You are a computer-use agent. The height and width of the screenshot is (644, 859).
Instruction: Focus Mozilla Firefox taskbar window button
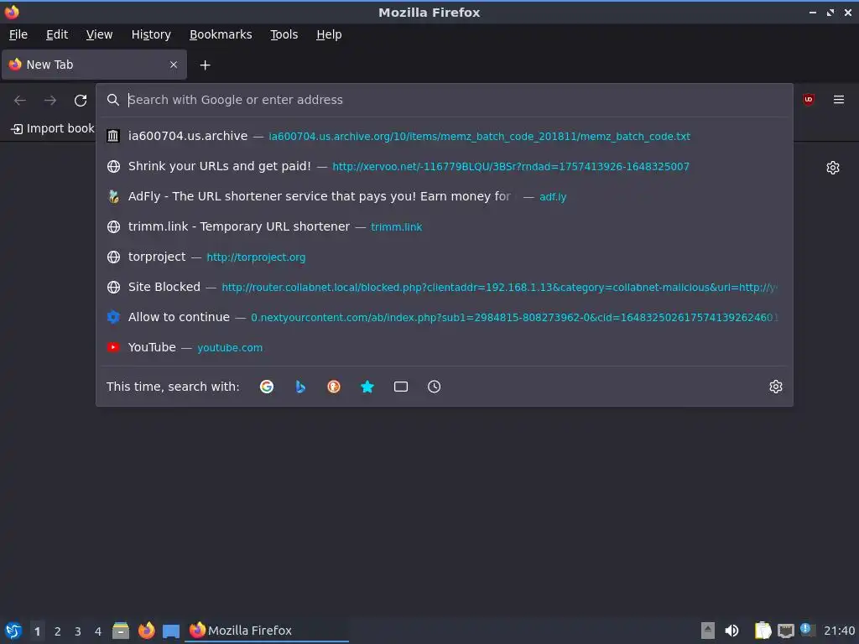point(268,631)
